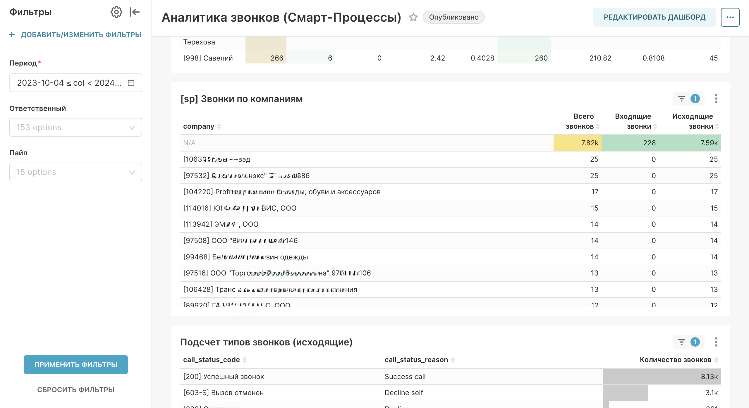Click the plus icon next to Добавить/изменить фильтры
Viewport: 749px width, 408px height.
[12, 34]
